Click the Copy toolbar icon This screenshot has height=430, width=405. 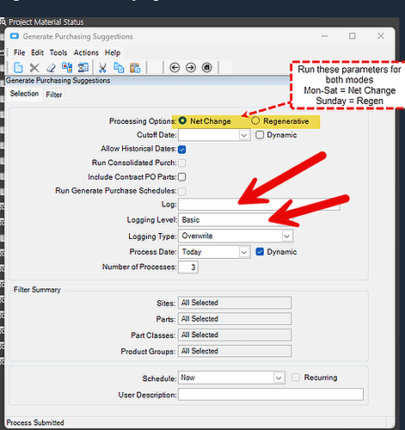(x=119, y=68)
